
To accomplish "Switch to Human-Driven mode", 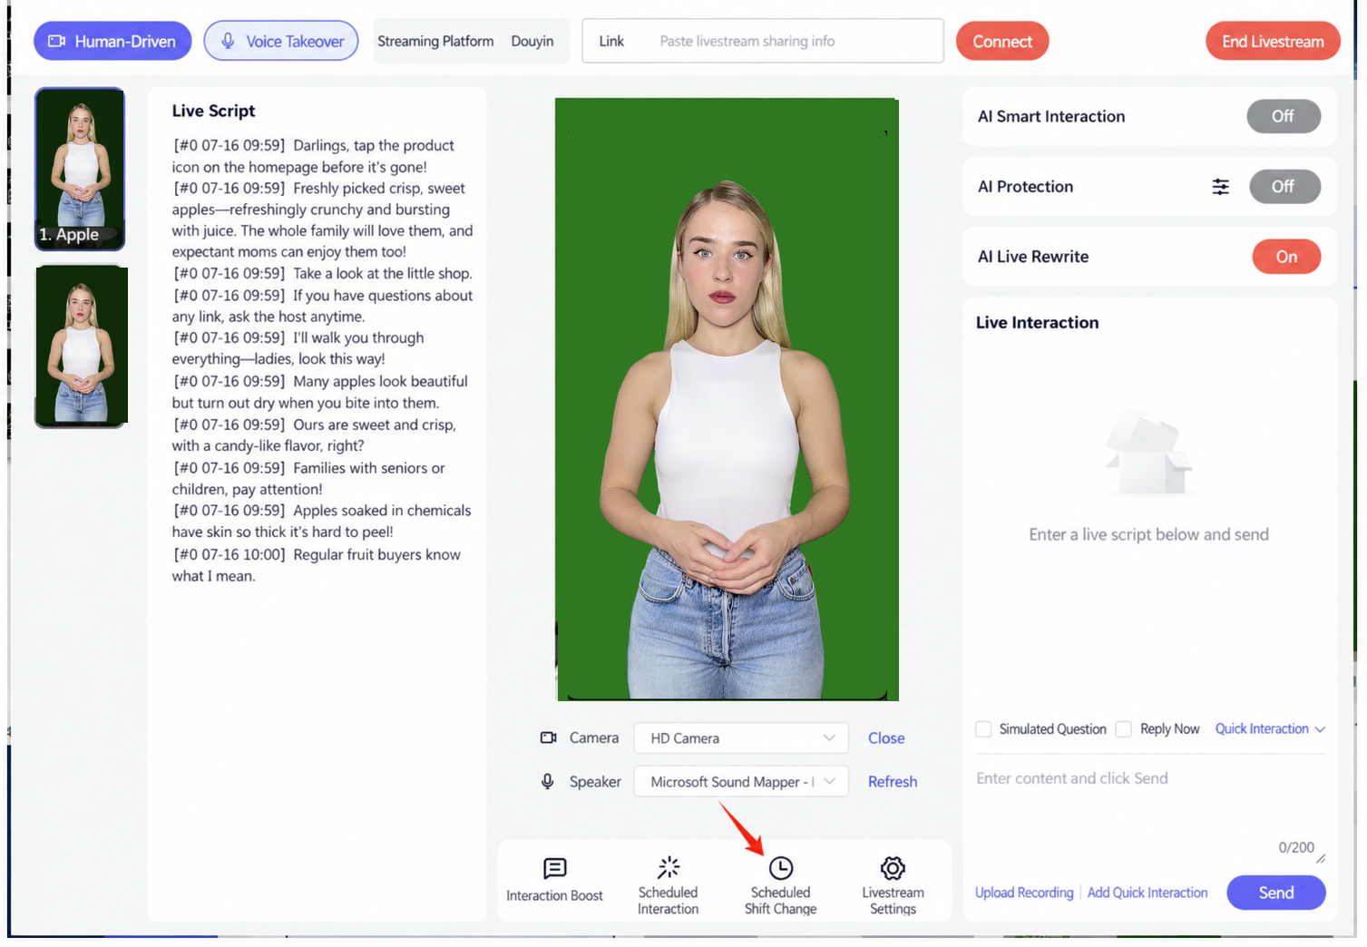I will 112,42.
